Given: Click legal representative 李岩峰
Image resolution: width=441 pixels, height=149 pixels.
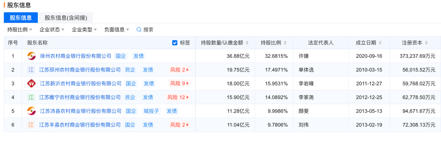Looking at the screenshot, I should tap(306, 84).
